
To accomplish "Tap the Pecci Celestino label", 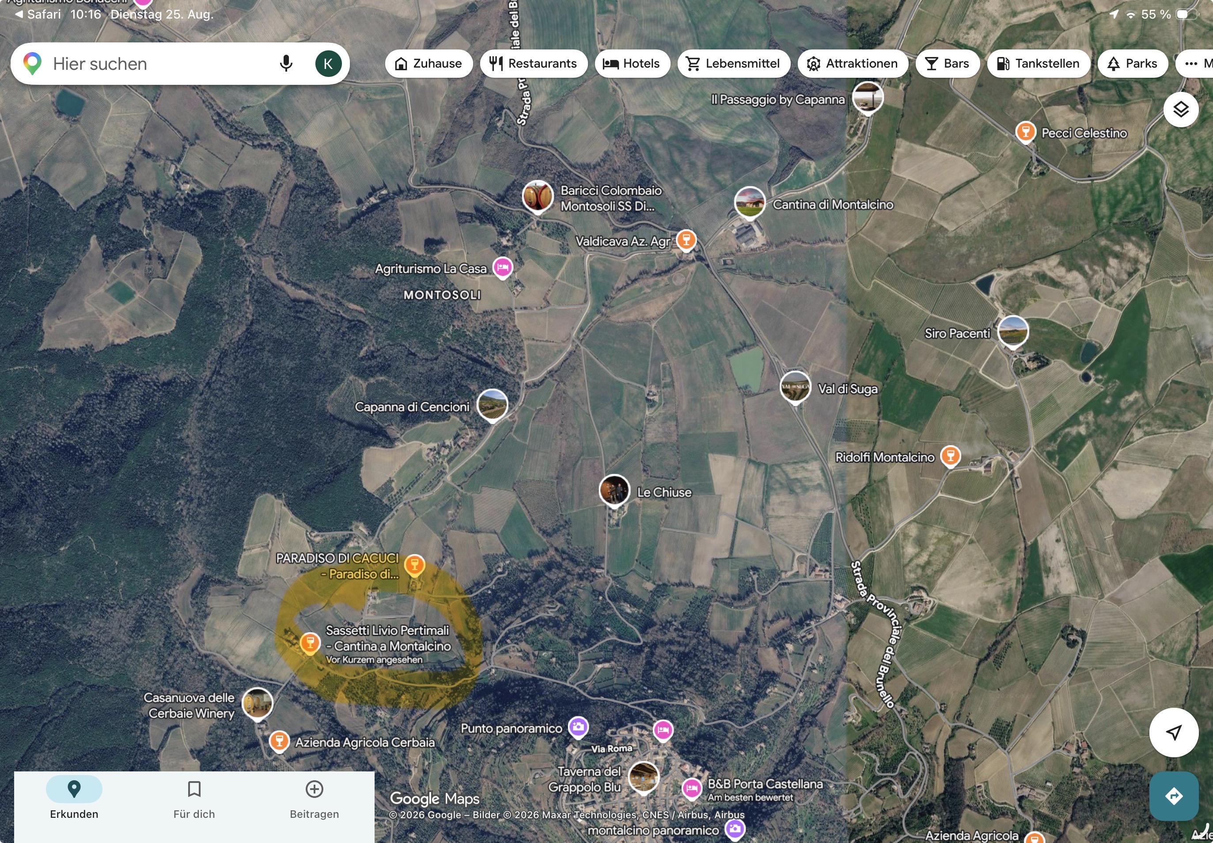I will click(x=1084, y=133).
